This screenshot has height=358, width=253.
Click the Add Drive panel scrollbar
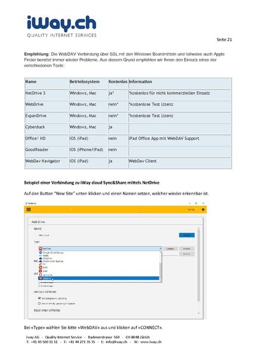pyautogui.click(x=199, y=265)
